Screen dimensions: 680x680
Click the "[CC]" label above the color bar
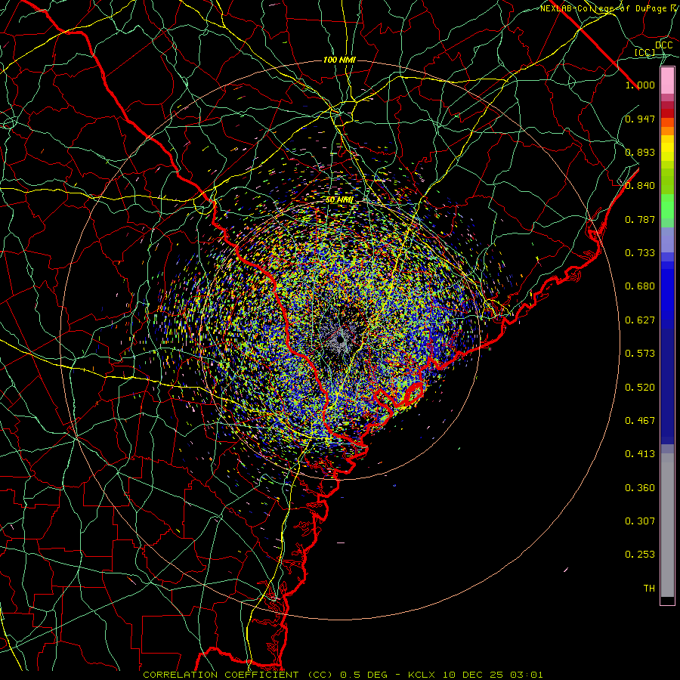pos(644,52)
